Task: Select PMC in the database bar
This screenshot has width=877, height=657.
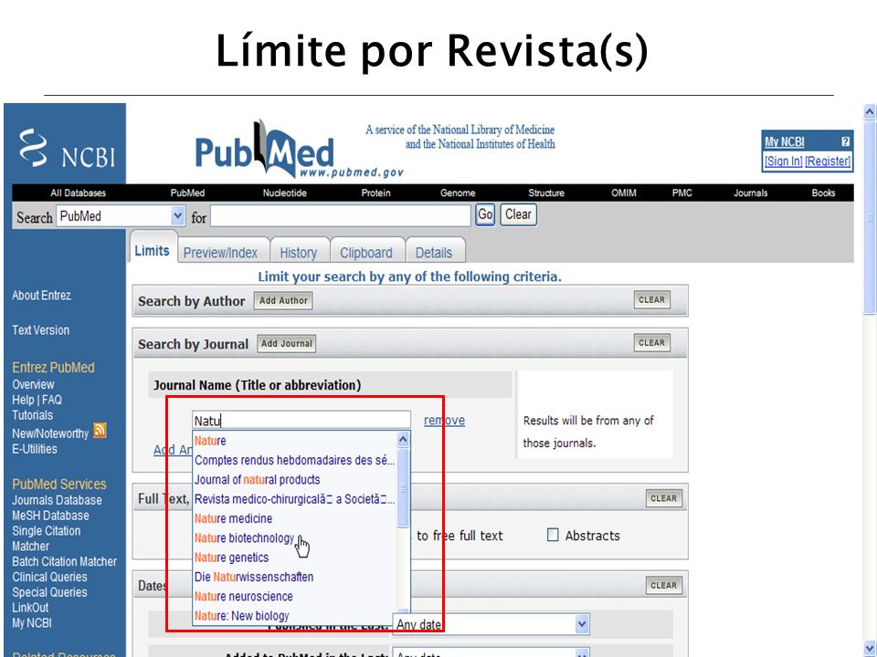Action: tap(682, 193)
